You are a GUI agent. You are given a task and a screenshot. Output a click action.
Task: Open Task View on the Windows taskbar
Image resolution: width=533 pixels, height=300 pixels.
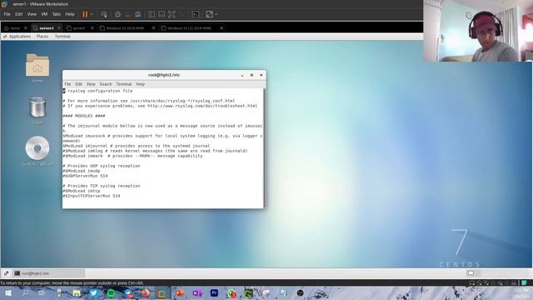[x=42, y=292]
